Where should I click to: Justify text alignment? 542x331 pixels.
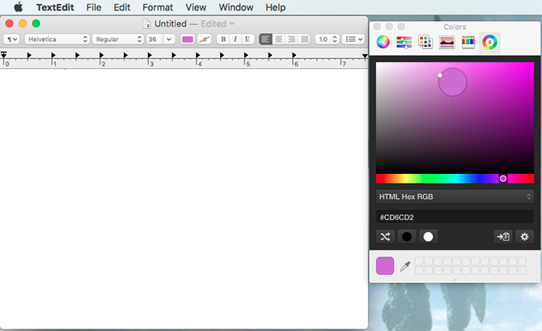click(304, 39)
